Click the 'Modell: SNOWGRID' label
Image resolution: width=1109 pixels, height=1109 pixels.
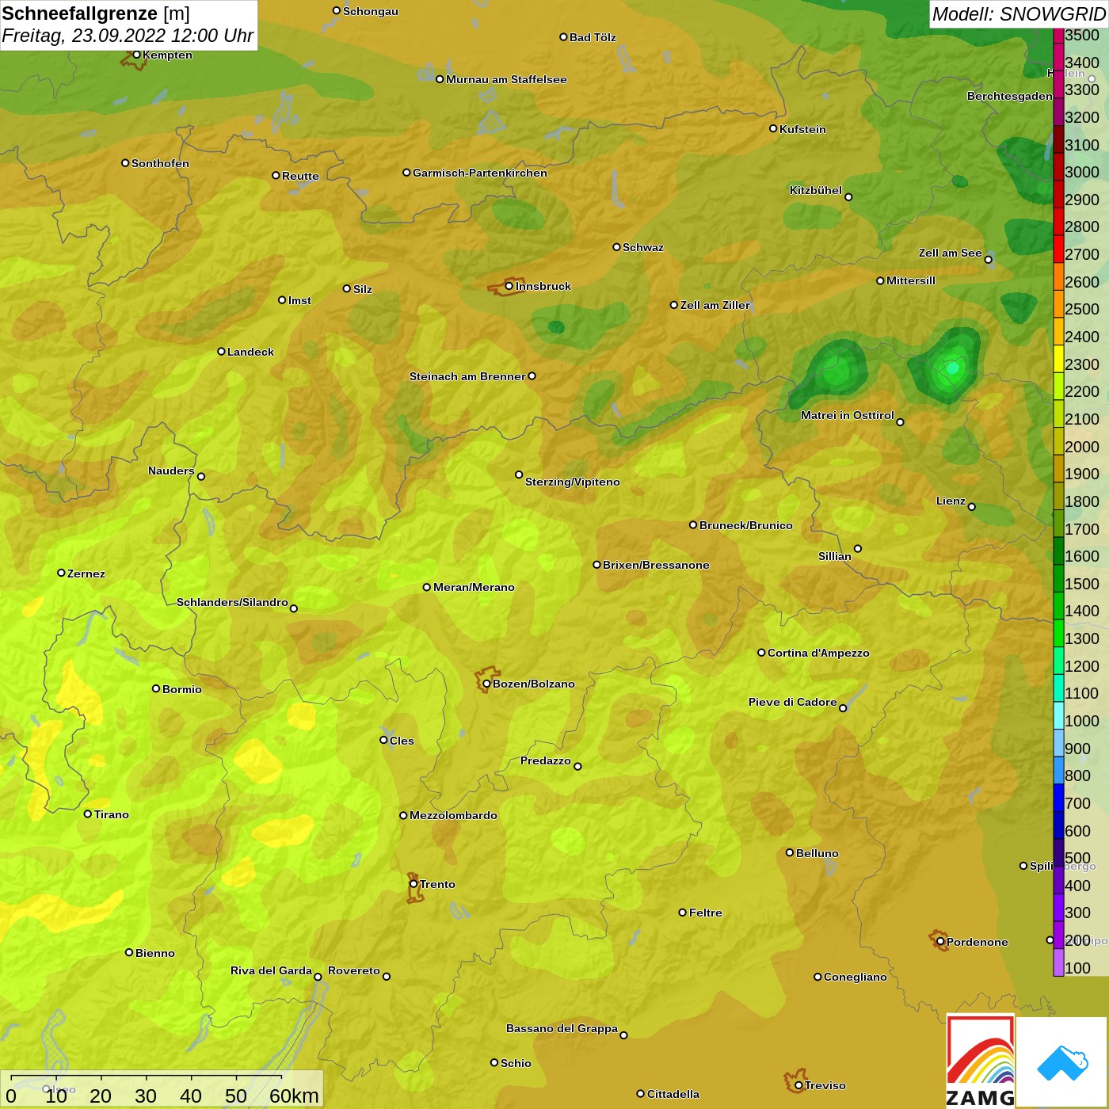1019,14
